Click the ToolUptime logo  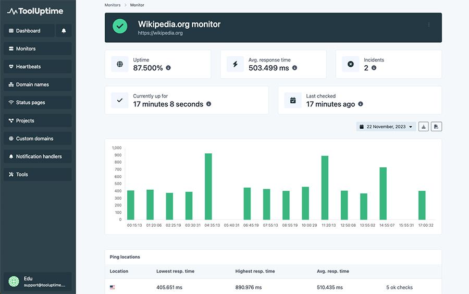[x=35, y=11]
